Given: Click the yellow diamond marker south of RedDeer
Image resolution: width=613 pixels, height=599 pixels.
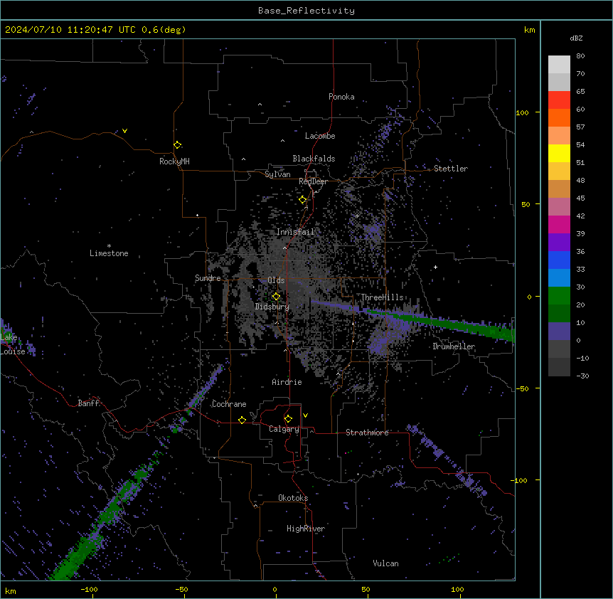Looking at the screenshot, I should (x=303, y=200).
